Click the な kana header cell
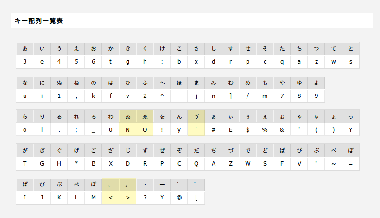This screenshot has height=218, width=380. pos(25,83)
